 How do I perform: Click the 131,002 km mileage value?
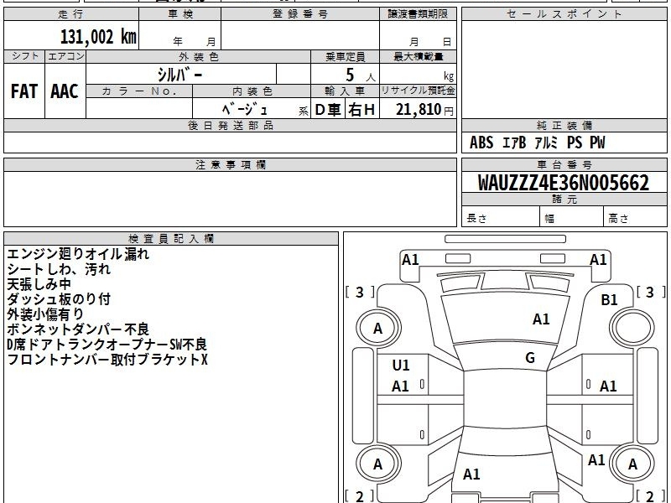point(98,37)
